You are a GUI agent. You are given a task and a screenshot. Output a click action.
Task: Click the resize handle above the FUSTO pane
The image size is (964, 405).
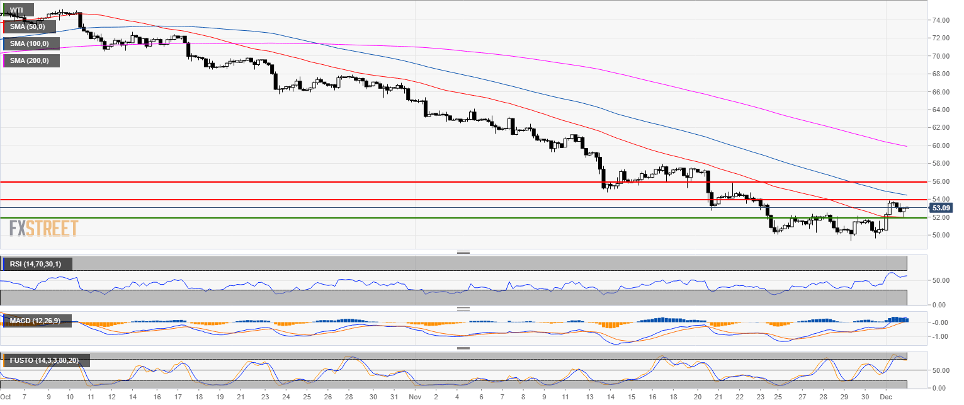point(463,348)
